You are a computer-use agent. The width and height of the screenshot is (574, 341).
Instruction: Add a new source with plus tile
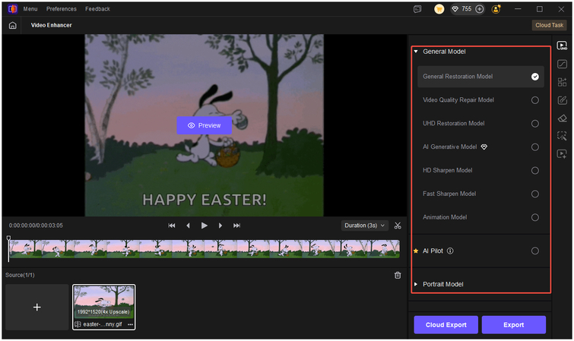[37, 308]
